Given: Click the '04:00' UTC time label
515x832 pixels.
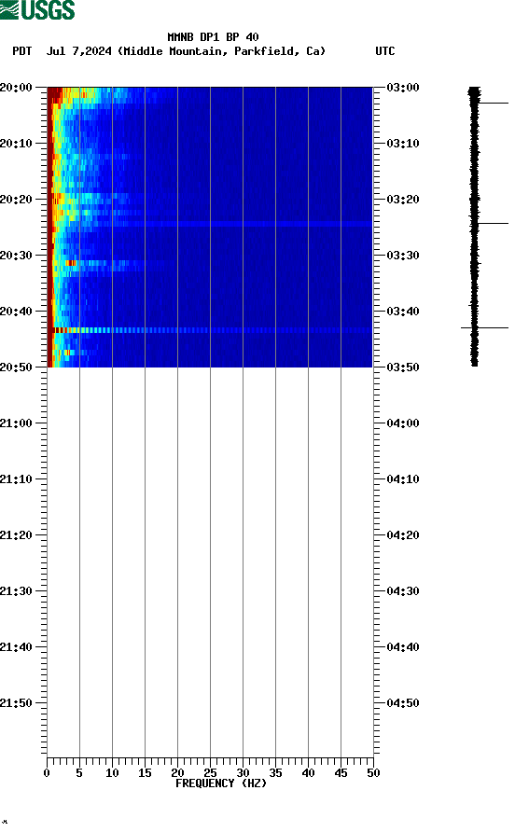Looking at the screenshot, I should point(403,423).
